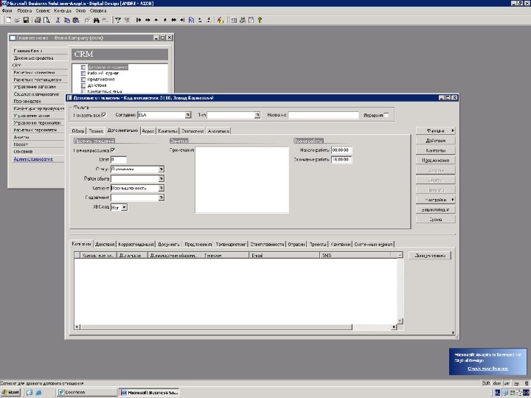Toggle the Показать все checkbox
This screenshot has height=398, width=531.
104,115
